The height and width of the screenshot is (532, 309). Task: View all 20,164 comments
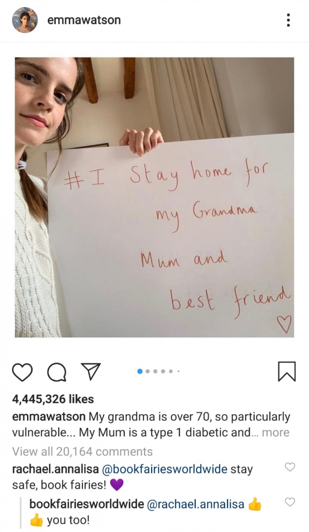82,452
